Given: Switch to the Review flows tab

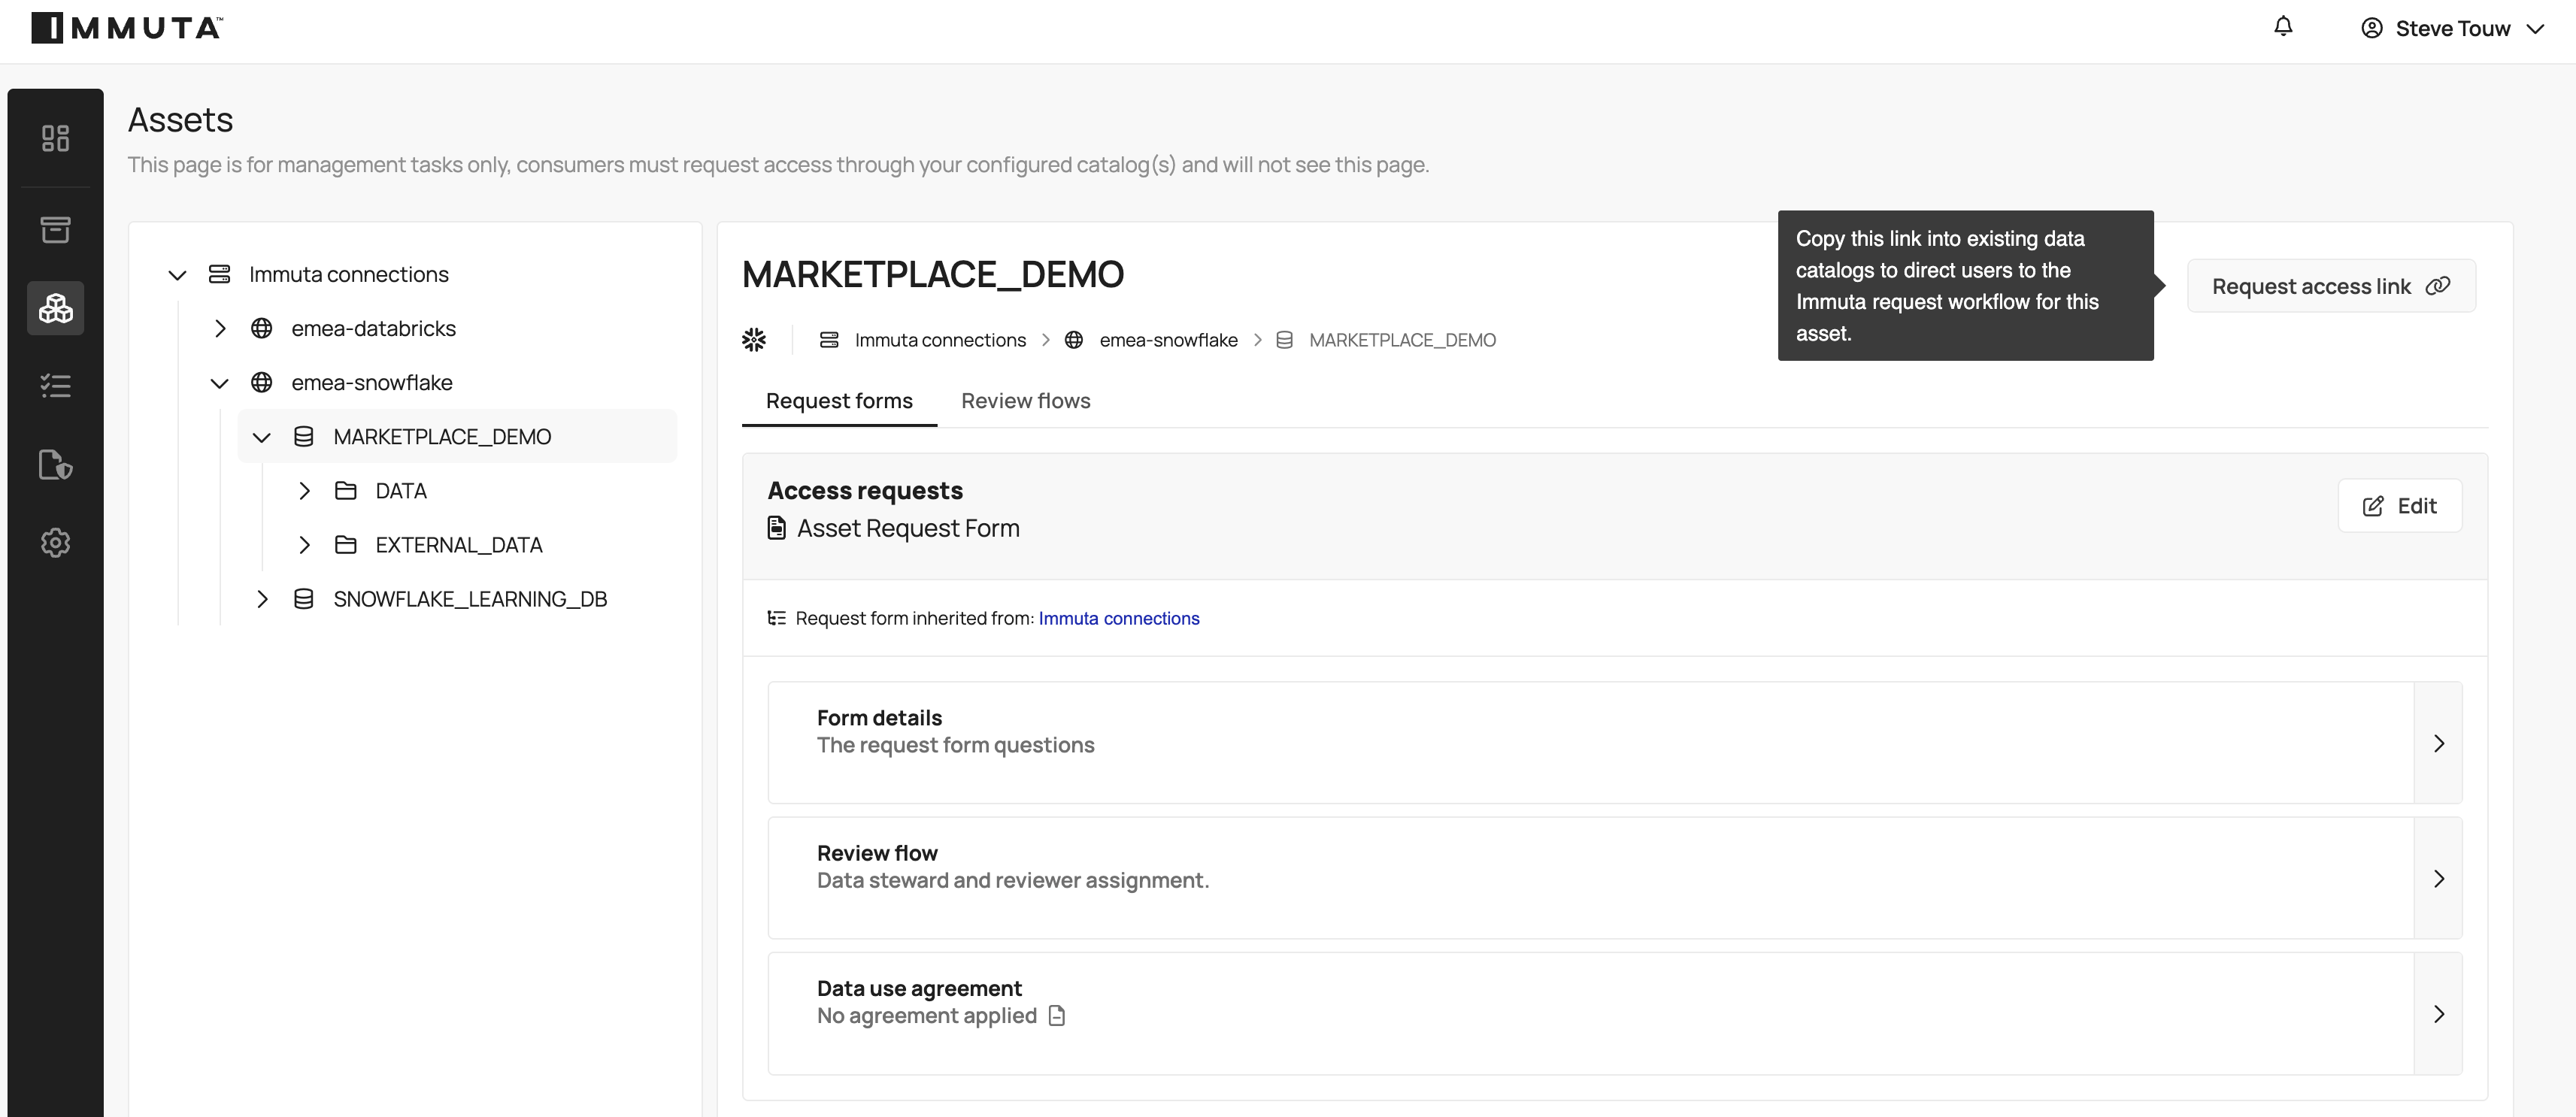Looking at the screenshot, I should point(1025,401).
